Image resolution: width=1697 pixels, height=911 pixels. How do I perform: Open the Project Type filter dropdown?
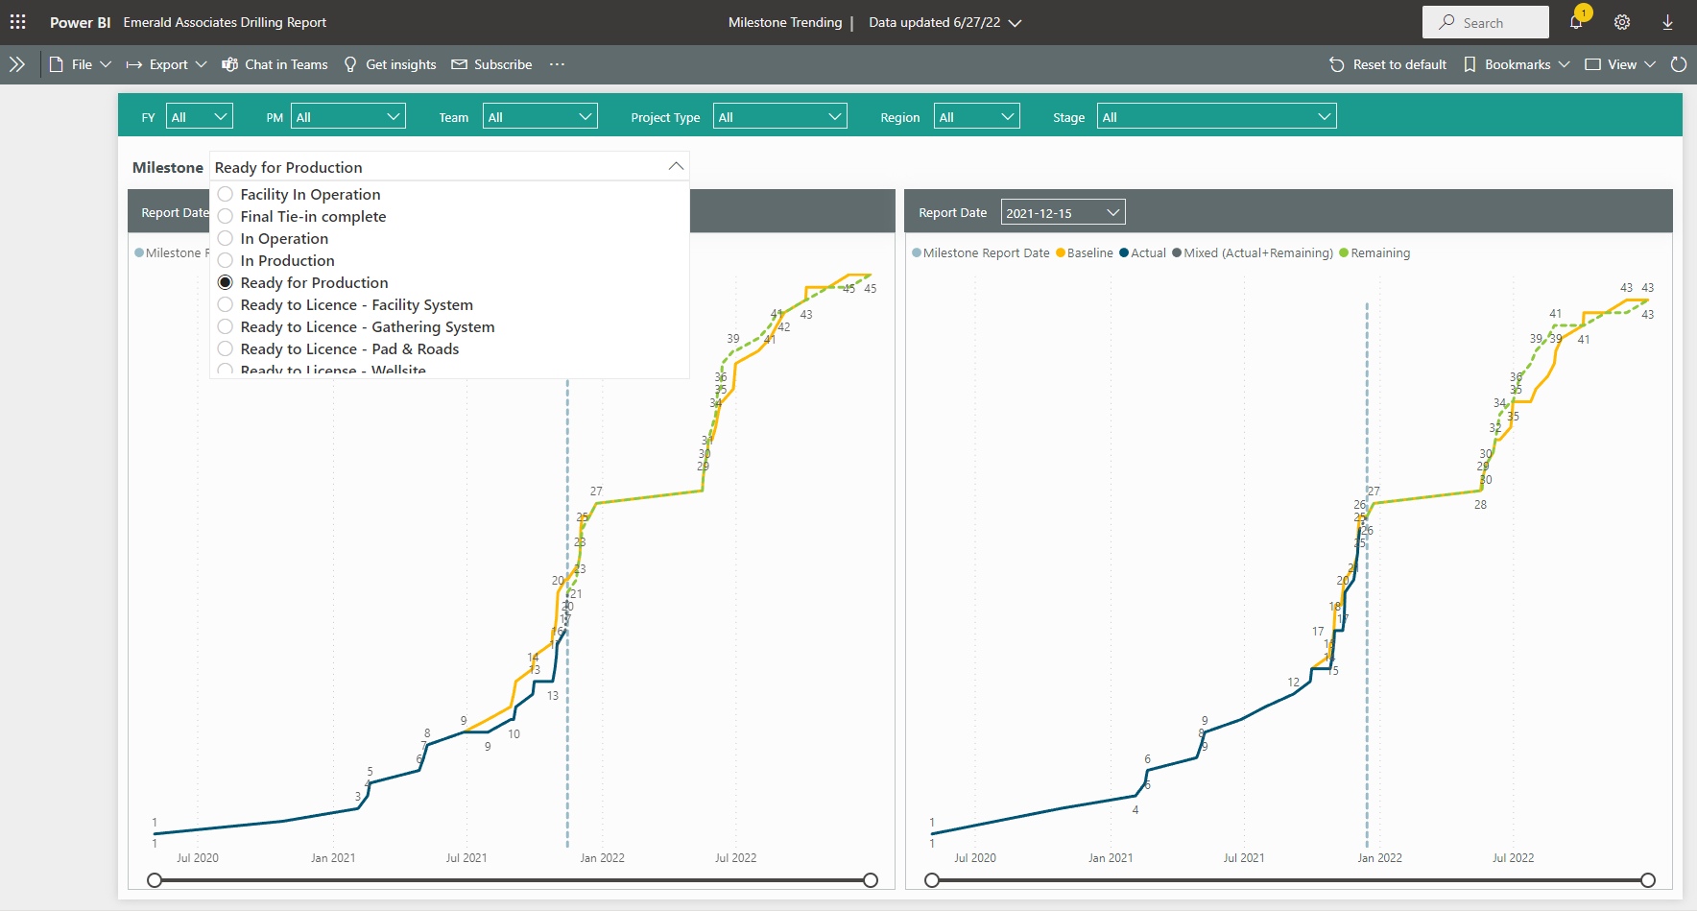[779, 117]
